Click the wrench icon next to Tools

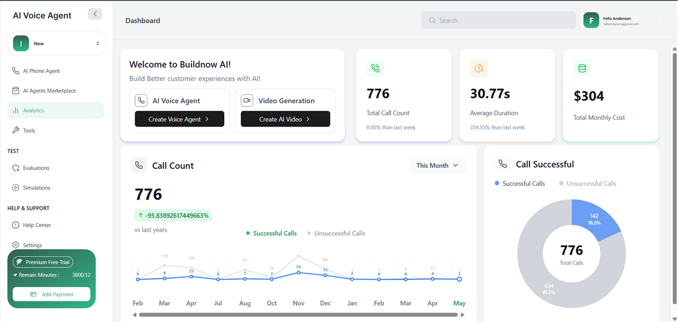(15, 131)
